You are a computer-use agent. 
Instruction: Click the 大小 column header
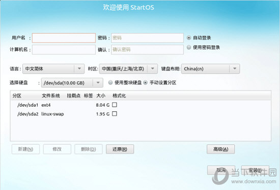coord(101,96)
